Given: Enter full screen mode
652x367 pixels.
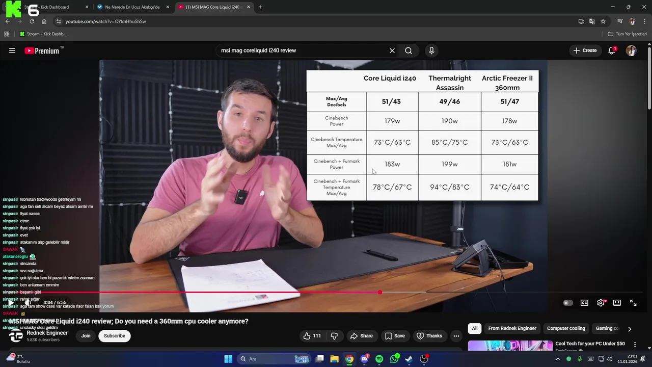Looking at the screenshot, I should (x=633, y=303).
